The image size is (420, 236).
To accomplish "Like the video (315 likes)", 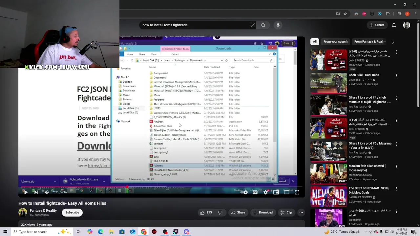I will [206, 212].
